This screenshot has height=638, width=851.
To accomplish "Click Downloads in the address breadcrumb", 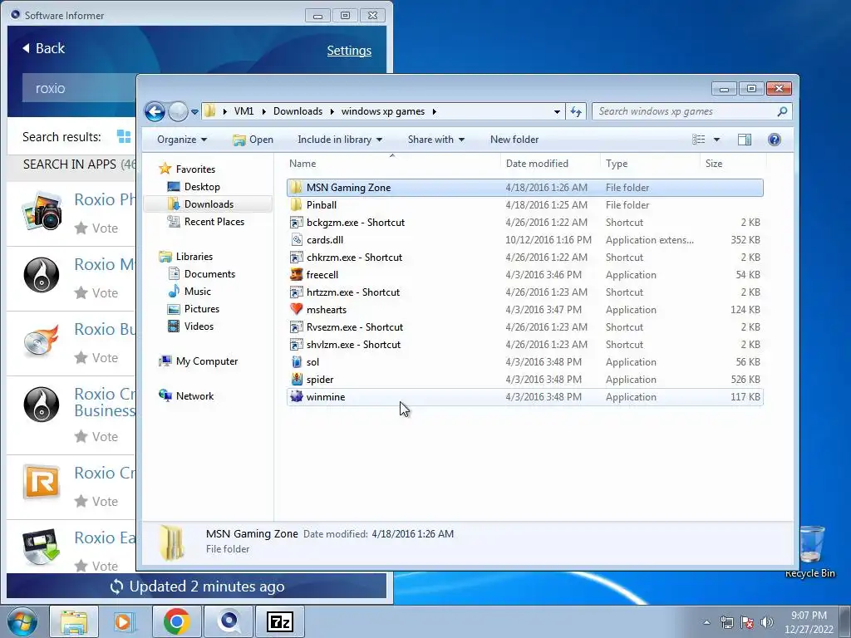I will pyautogui.click(x=298, y=111).
